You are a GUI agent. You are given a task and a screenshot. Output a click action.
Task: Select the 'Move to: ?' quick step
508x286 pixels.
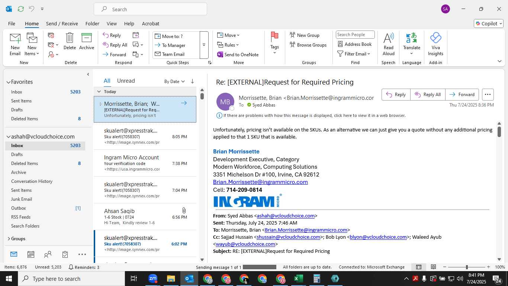pos(176,36)
